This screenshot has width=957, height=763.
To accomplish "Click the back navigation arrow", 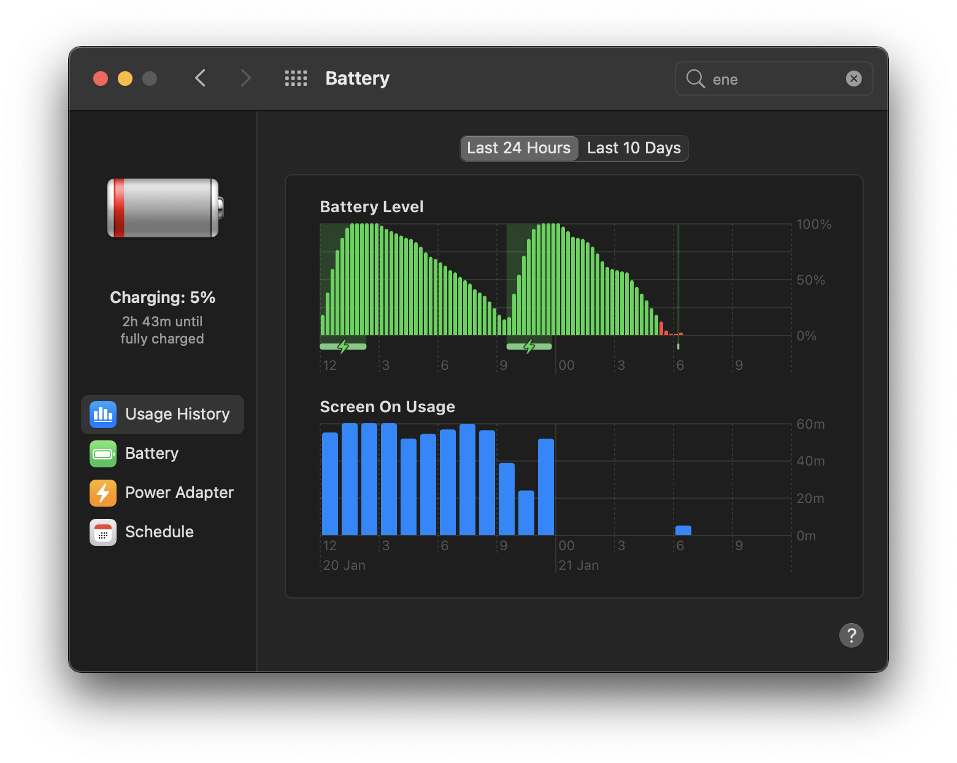I will [200, 78].
